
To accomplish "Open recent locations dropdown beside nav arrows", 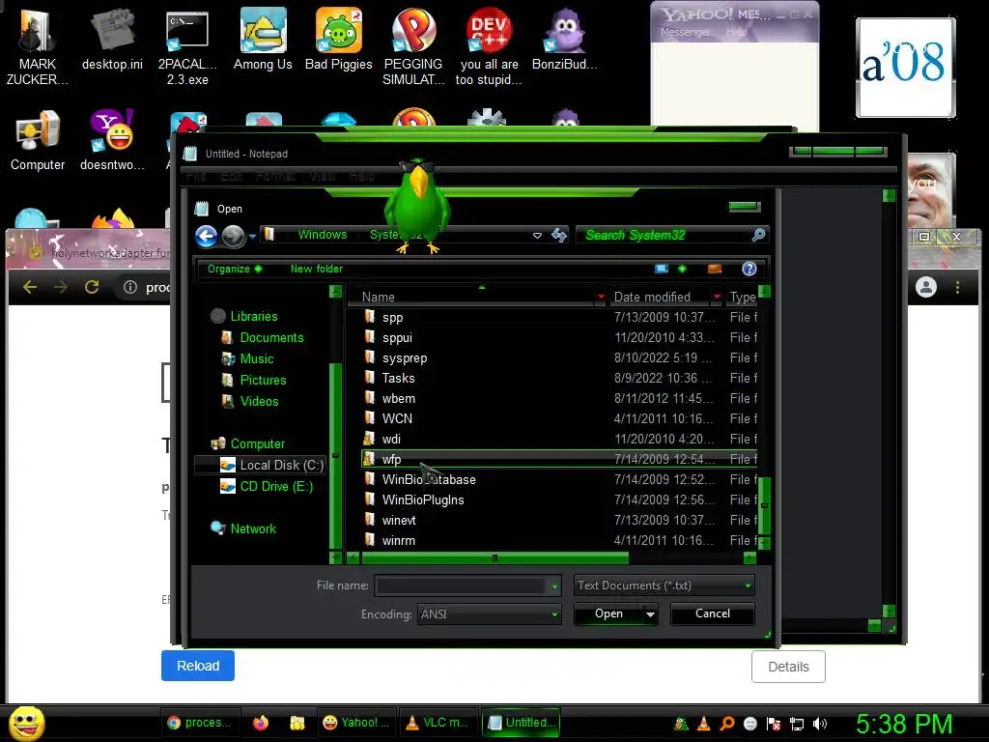I will pyautogui.click(x=252, y=237).
